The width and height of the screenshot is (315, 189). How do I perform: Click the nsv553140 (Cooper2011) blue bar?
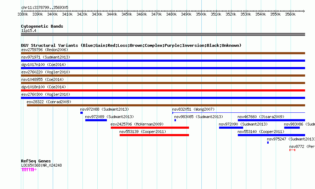coord(271,135)
